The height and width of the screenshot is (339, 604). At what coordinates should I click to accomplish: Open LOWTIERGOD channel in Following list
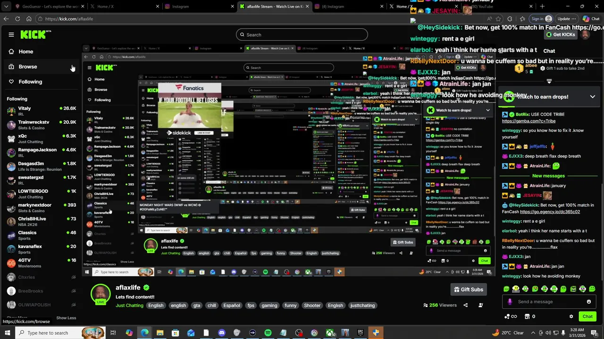pos(42,194)
